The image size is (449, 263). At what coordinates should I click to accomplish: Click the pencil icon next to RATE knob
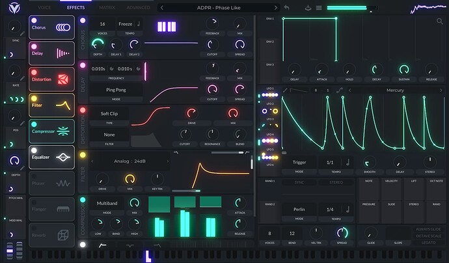(x=22, y=79)
